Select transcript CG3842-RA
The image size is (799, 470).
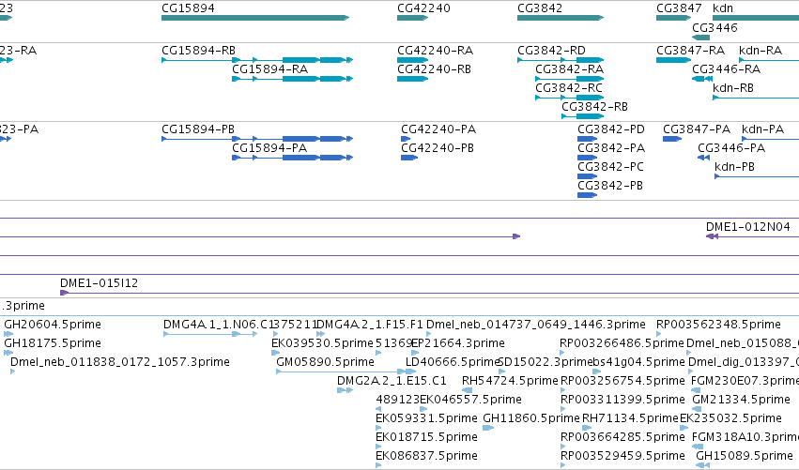[570, 79]
